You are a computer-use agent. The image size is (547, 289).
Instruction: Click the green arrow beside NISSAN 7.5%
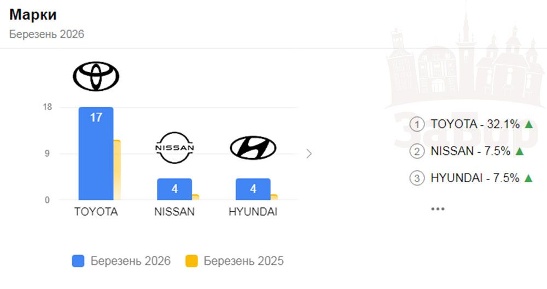coord(519,151)
